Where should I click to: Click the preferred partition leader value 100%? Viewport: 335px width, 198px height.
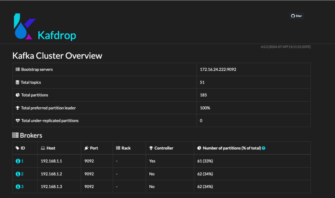click(x=205, y=108)
